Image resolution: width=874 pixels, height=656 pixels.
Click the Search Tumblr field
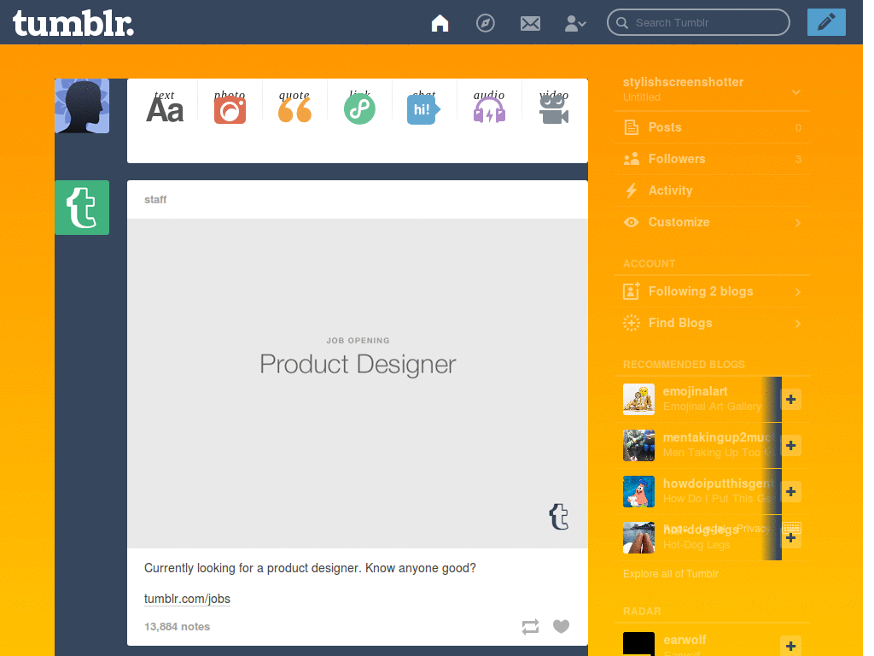point(698,23)
